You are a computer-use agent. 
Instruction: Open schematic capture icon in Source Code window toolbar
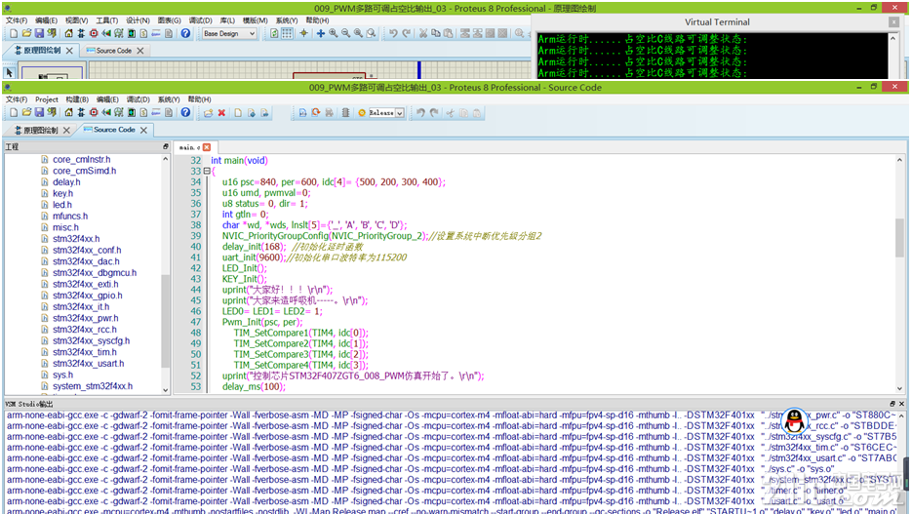click(81, 113)
